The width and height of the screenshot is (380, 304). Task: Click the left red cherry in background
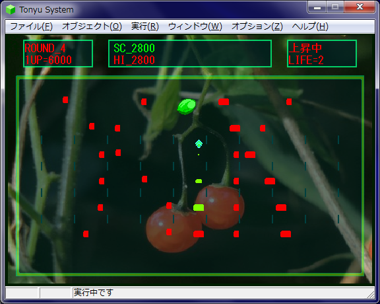tap(174, 229)
